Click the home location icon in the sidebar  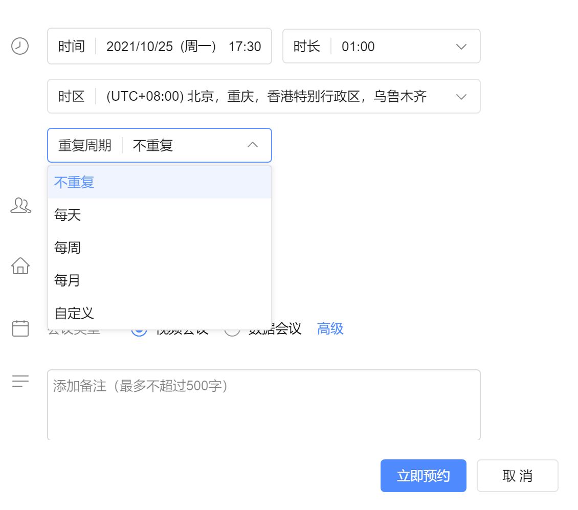click(x=20, y=267)
